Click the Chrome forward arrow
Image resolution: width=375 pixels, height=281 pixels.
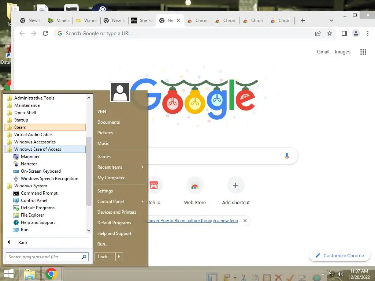click(x=34, y=33)
